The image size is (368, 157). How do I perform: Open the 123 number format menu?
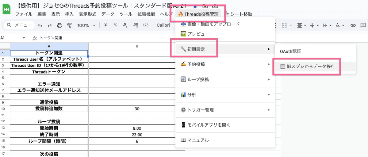coord(146,25)
